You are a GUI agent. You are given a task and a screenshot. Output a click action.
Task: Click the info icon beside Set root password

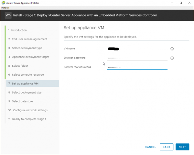[172, 58]
